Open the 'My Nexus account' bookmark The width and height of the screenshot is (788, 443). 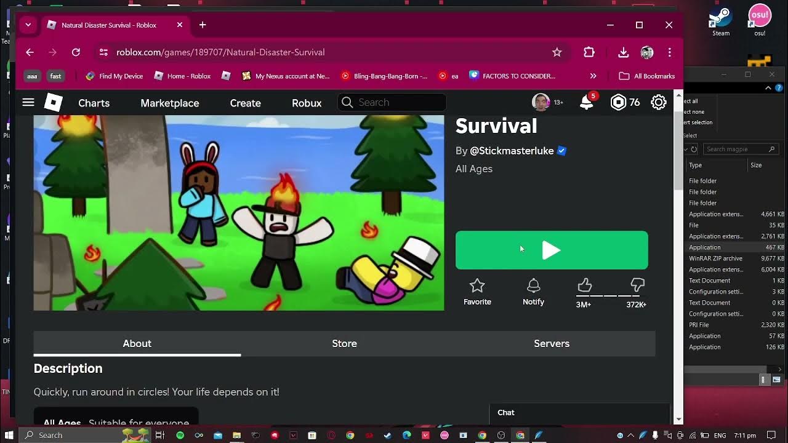coord(286,76)
